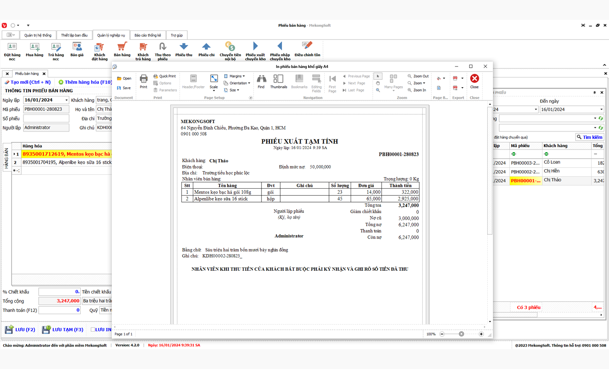Zoom Out the print preview
The width and height of the screenshot is (609, 369).
pos(418,76)
